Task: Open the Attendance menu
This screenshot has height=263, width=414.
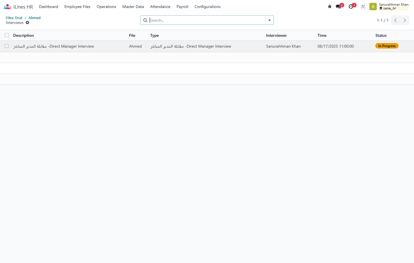Action: click(x=160, y=7)
